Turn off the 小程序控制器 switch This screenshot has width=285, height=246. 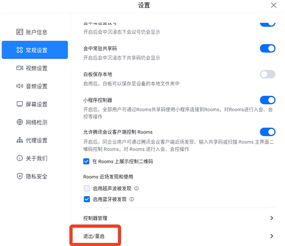point(267,100)
